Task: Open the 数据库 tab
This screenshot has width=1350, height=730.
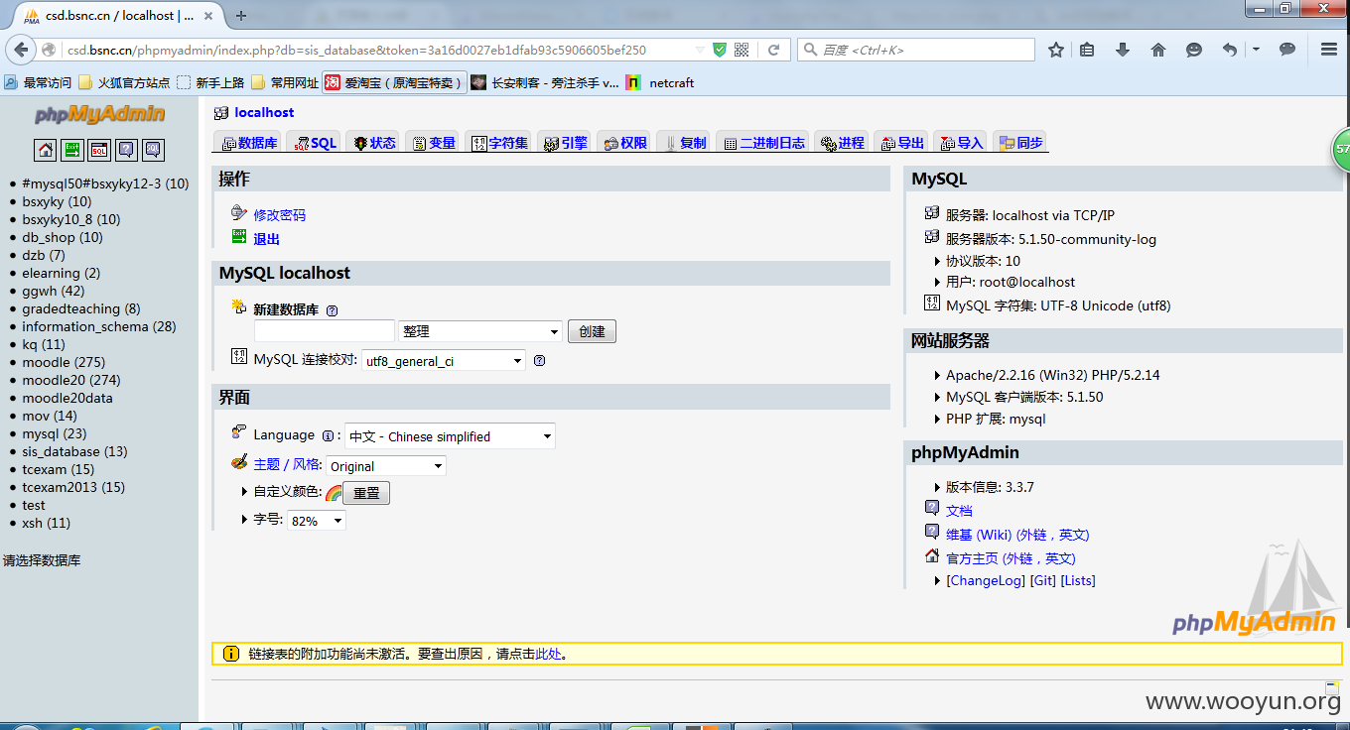Action: [x=248, y=143]
